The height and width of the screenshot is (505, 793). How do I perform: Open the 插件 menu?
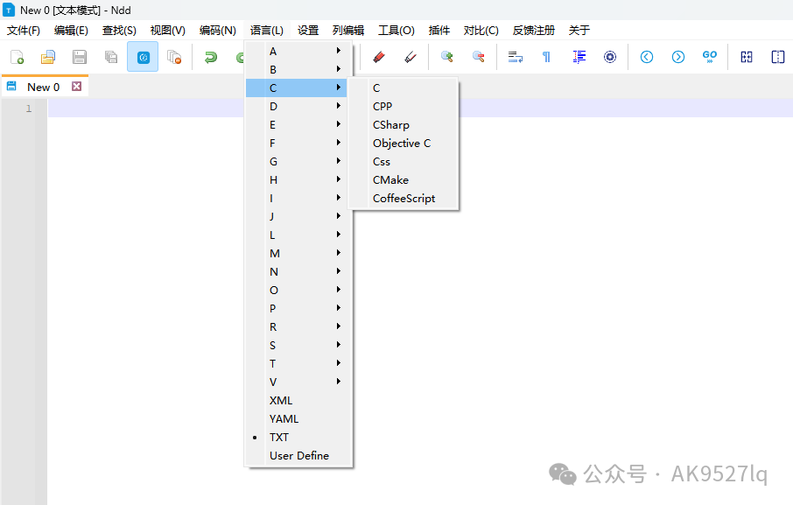(439, 31)
